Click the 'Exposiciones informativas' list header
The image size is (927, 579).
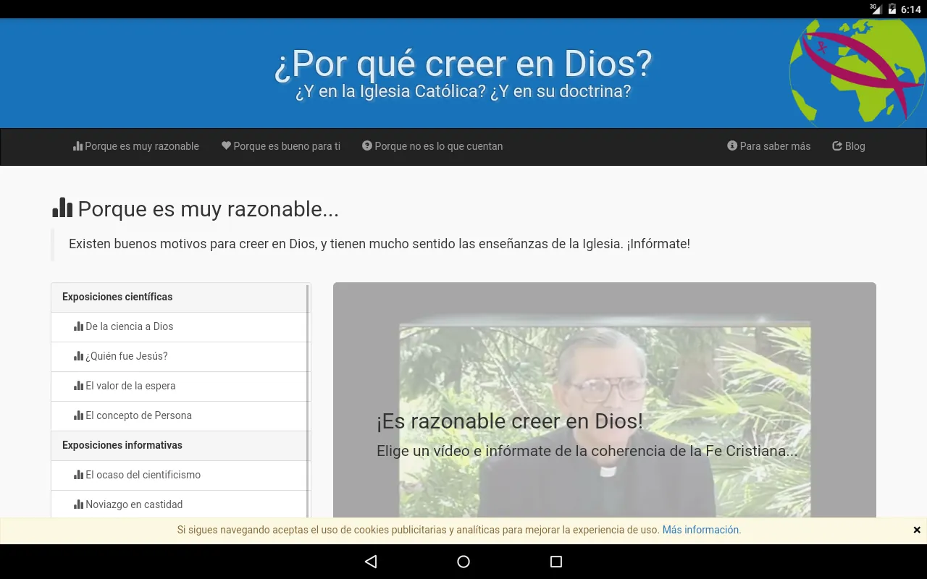[179, 446]
